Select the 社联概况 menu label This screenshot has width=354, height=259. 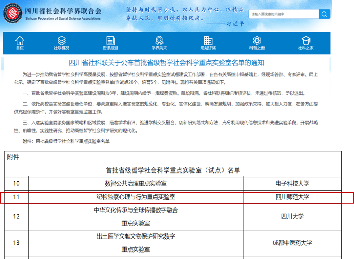[61, 48]
